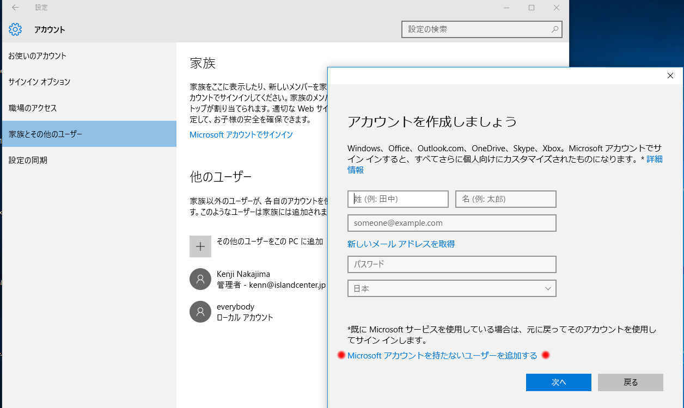The width and height of the screenshot is (684, 408).
Task: Click the 次へ button
Action: [x=559, y=382]
